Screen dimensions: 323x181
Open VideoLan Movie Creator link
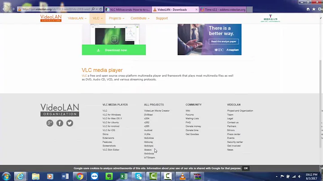157,111
